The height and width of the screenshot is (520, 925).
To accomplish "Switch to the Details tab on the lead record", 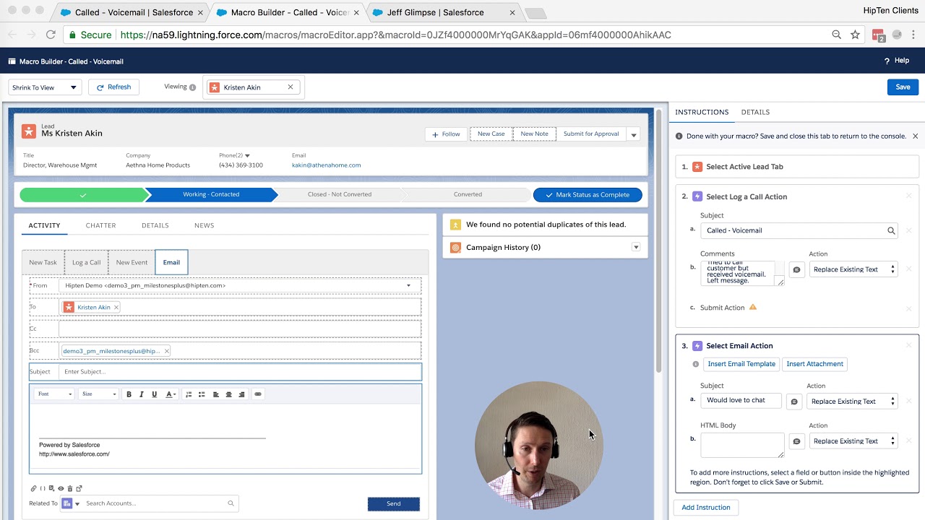I will coord(155,225).
